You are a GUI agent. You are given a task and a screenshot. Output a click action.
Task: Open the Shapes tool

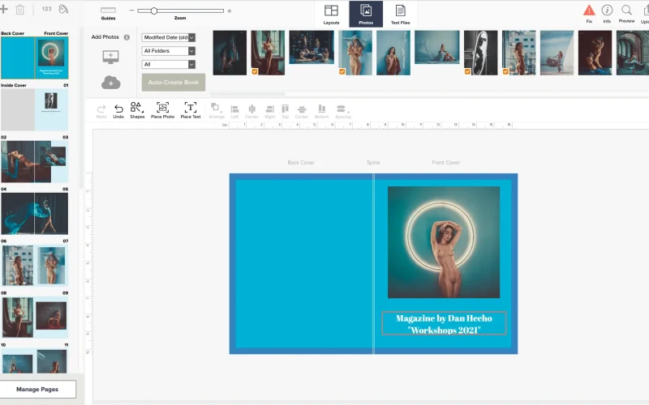pyautogui.click(x=137, y=108)
